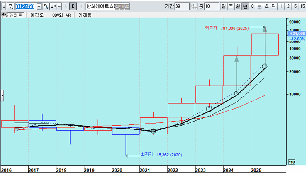Click the 주 stock-type button
The width and height of the screenshot is (307, 173).
[10, 7]
